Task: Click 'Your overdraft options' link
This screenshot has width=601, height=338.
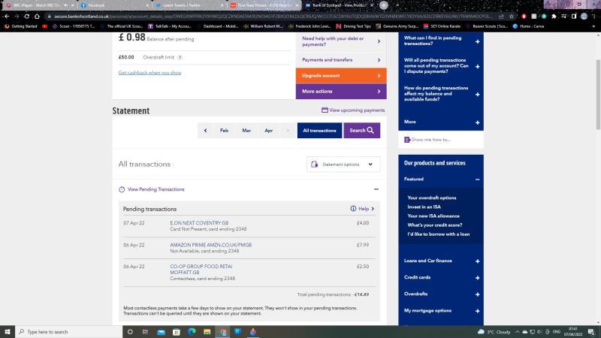Action: [x=431, y=198]
